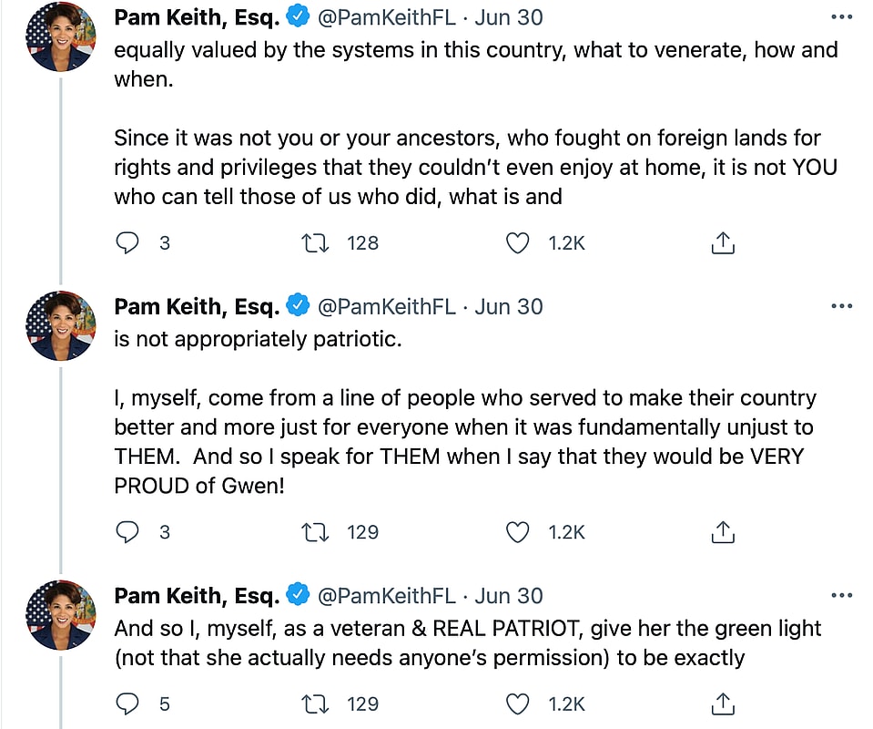Open more options on 'REAL PATRIOT' tweet

(842, 596)
